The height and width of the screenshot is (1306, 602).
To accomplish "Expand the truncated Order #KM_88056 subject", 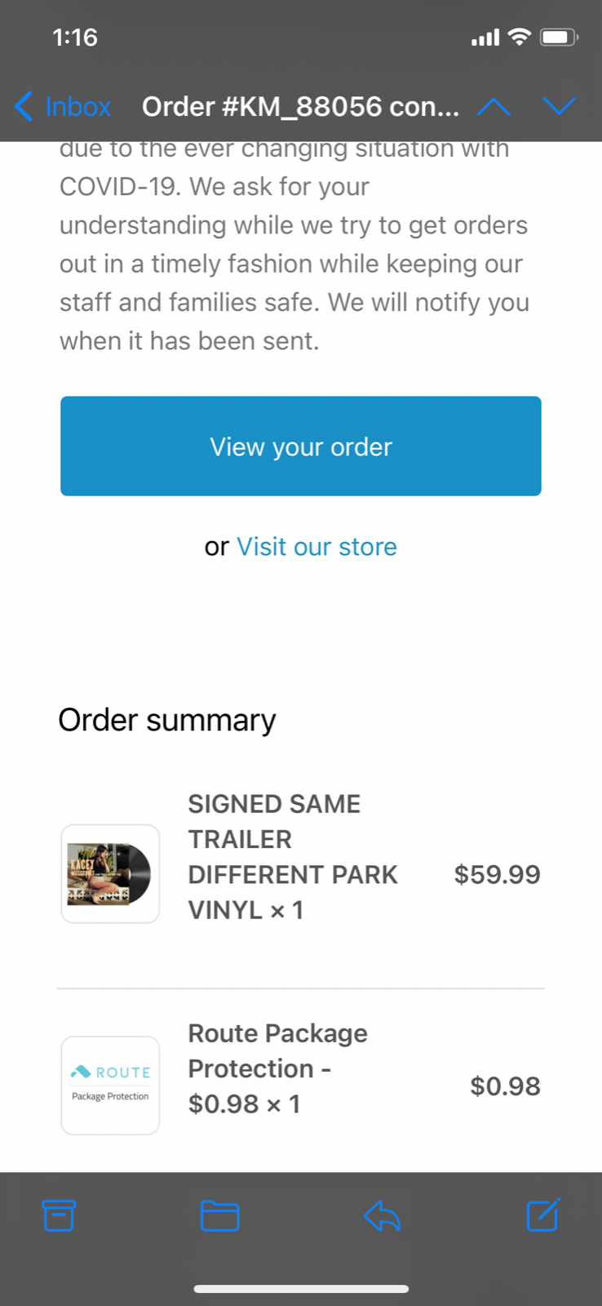I will [x=301, y=106].
